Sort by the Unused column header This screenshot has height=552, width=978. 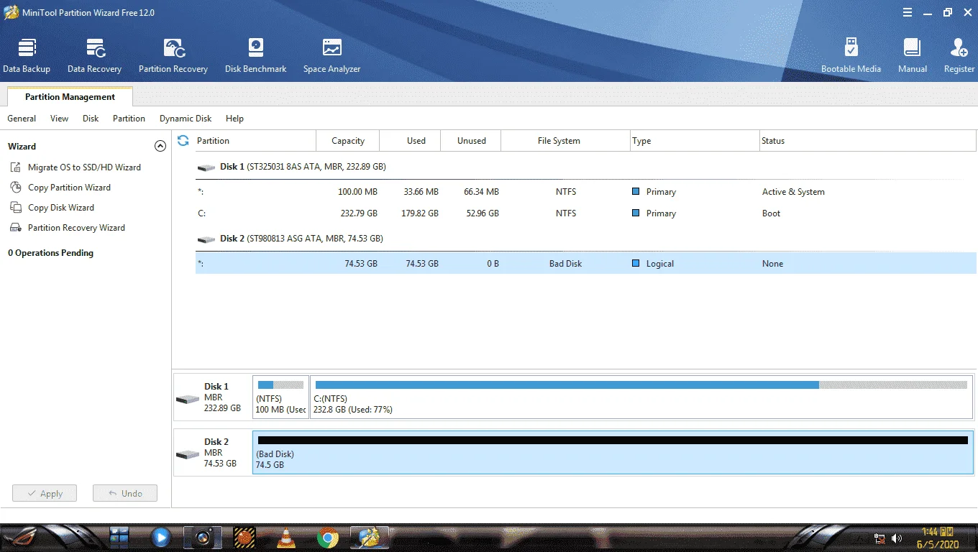[472, 141]
